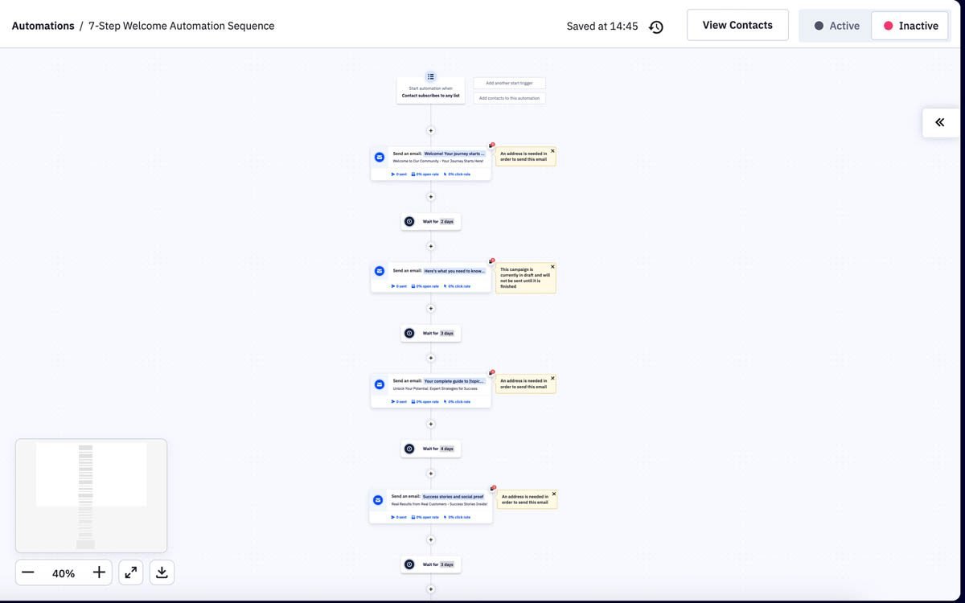Download the automation using the download icon
The width and height of the screenshot is (965, 603).
[x=162, y=572]
